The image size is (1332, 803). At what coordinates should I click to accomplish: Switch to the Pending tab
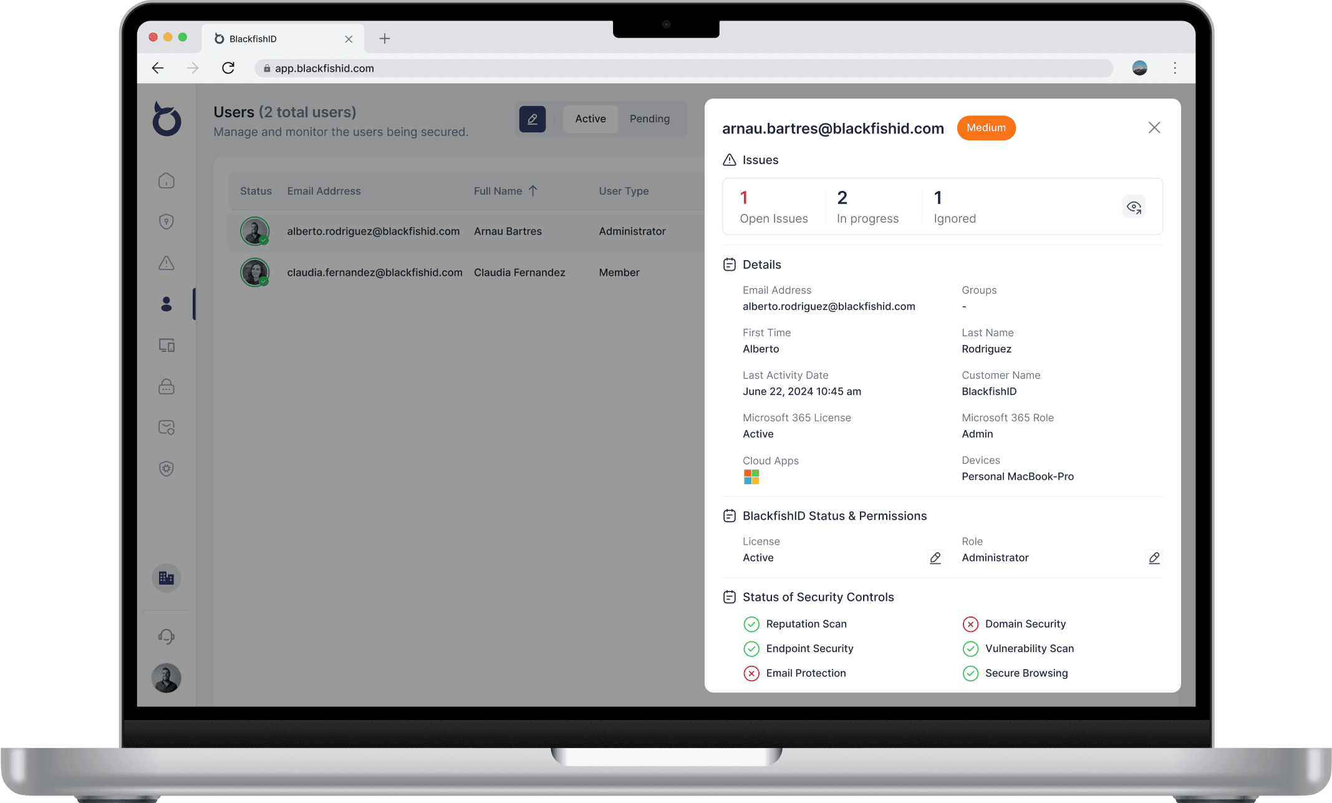[650, 118]
